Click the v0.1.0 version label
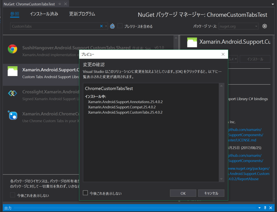Image resolution: width=277 pixels, height=212 pixels. (159, 48)
